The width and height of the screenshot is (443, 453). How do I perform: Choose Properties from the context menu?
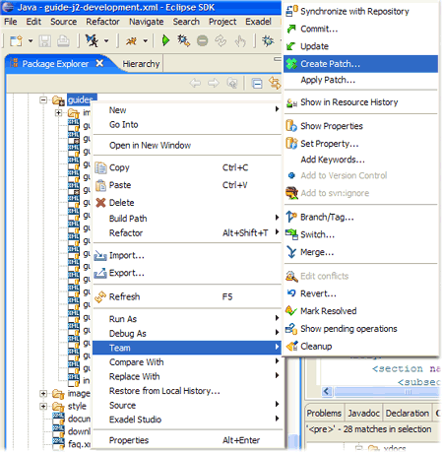click(187, 440)
